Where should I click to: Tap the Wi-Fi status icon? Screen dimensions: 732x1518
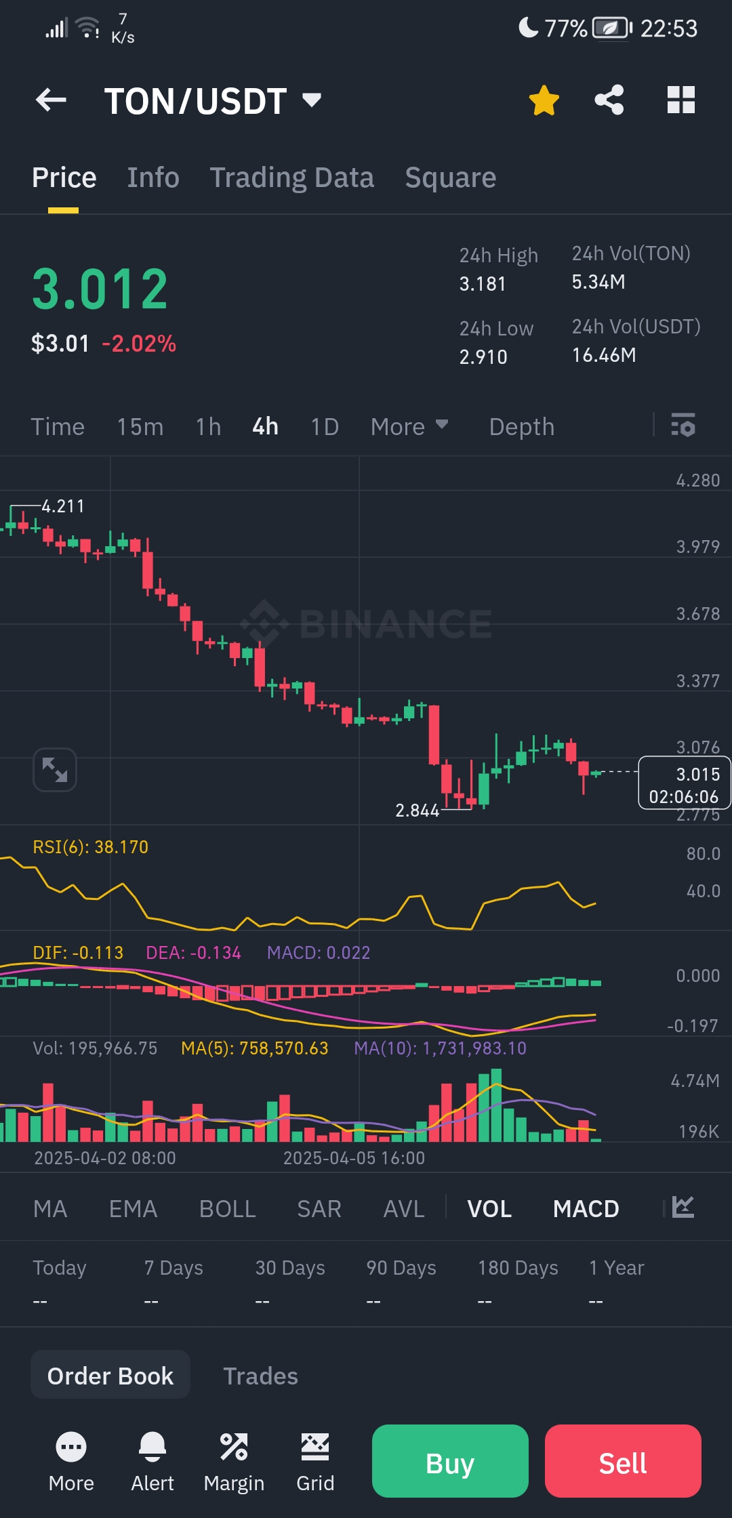[87, 28]
